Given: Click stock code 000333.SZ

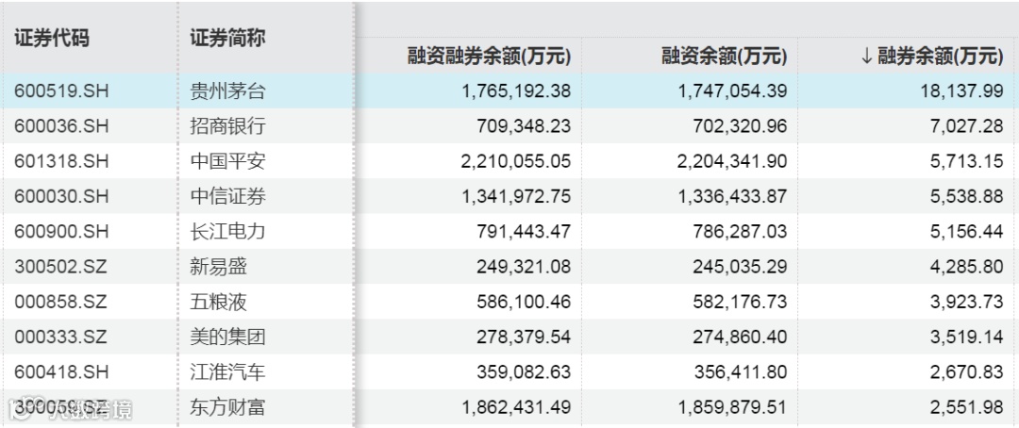Looking at the screenshot, I should pos(61,337).
